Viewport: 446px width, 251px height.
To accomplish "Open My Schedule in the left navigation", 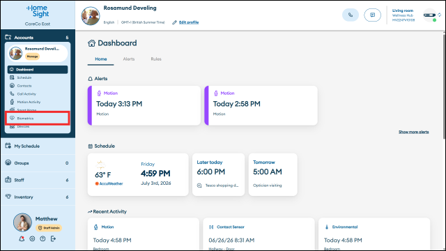I will [38, 146].
